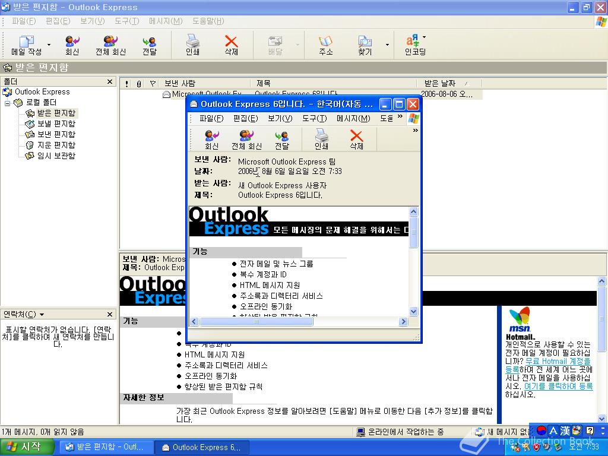Open the 메시지(M) menu in main window
The height and width of the screenshot is (456, 608).
[166, 21]
